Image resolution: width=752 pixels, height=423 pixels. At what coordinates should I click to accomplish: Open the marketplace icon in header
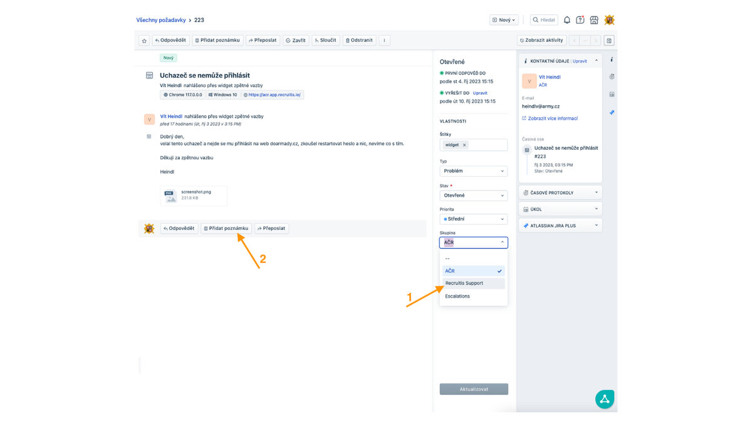[x=594, y=20]
